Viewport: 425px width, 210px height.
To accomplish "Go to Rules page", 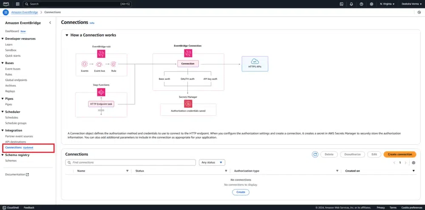I will pos(8,74).
